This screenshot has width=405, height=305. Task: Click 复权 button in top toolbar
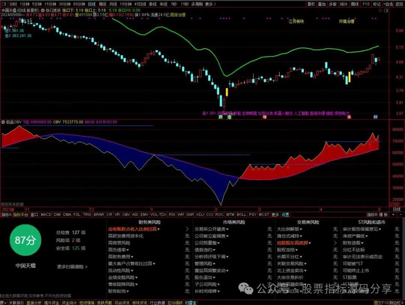coord(311,4)
